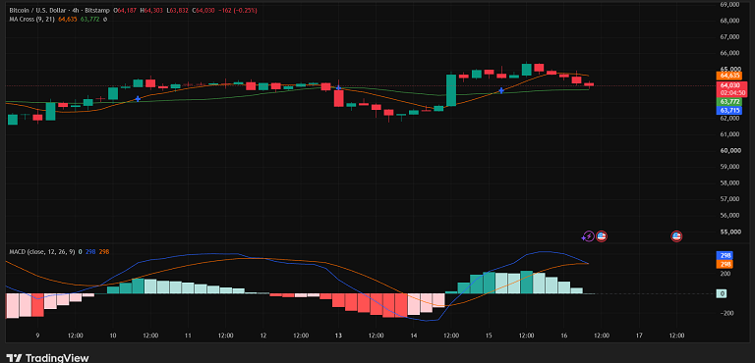Open the purple lightning latest-news icon
Image resolution: width=755 pixels, height=363 pixels.
[x=589, y=236]
